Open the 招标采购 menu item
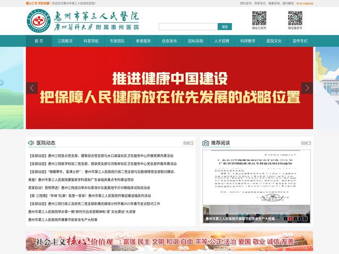 tap(196, 41)
